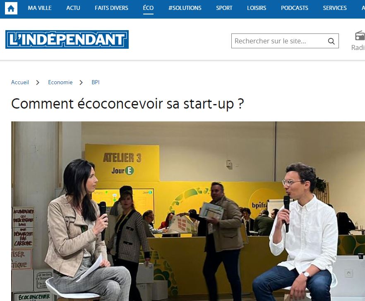Select the ÉCO tab
The height and width of the screenshot is (301, 365).
148,8
